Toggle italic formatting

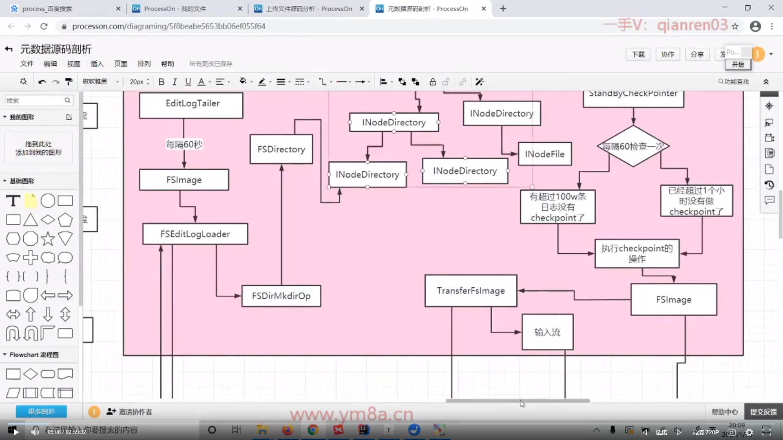click(x=175, y=82)
